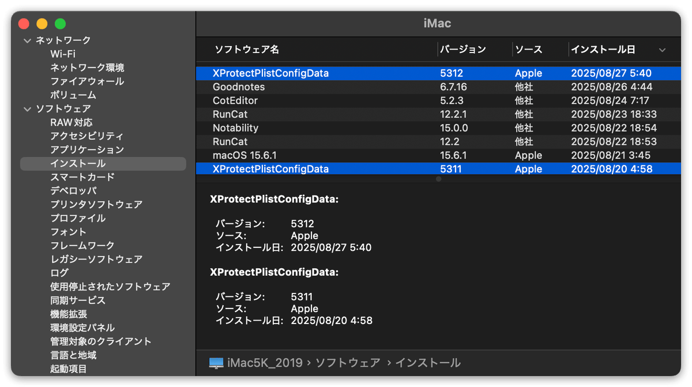Open 環境設定パネル in the sidebar
This screenshot has height=387, width=692.
coord(82,328)
